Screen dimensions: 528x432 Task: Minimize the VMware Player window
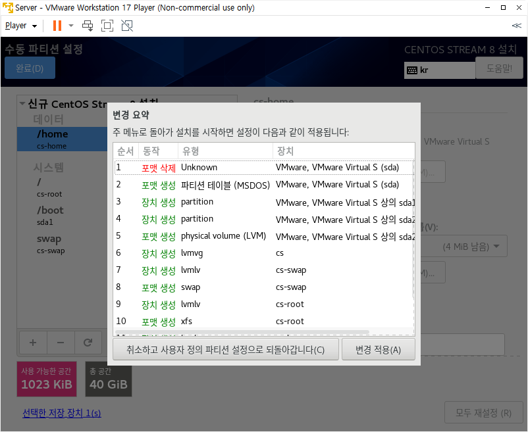[487, 7]
